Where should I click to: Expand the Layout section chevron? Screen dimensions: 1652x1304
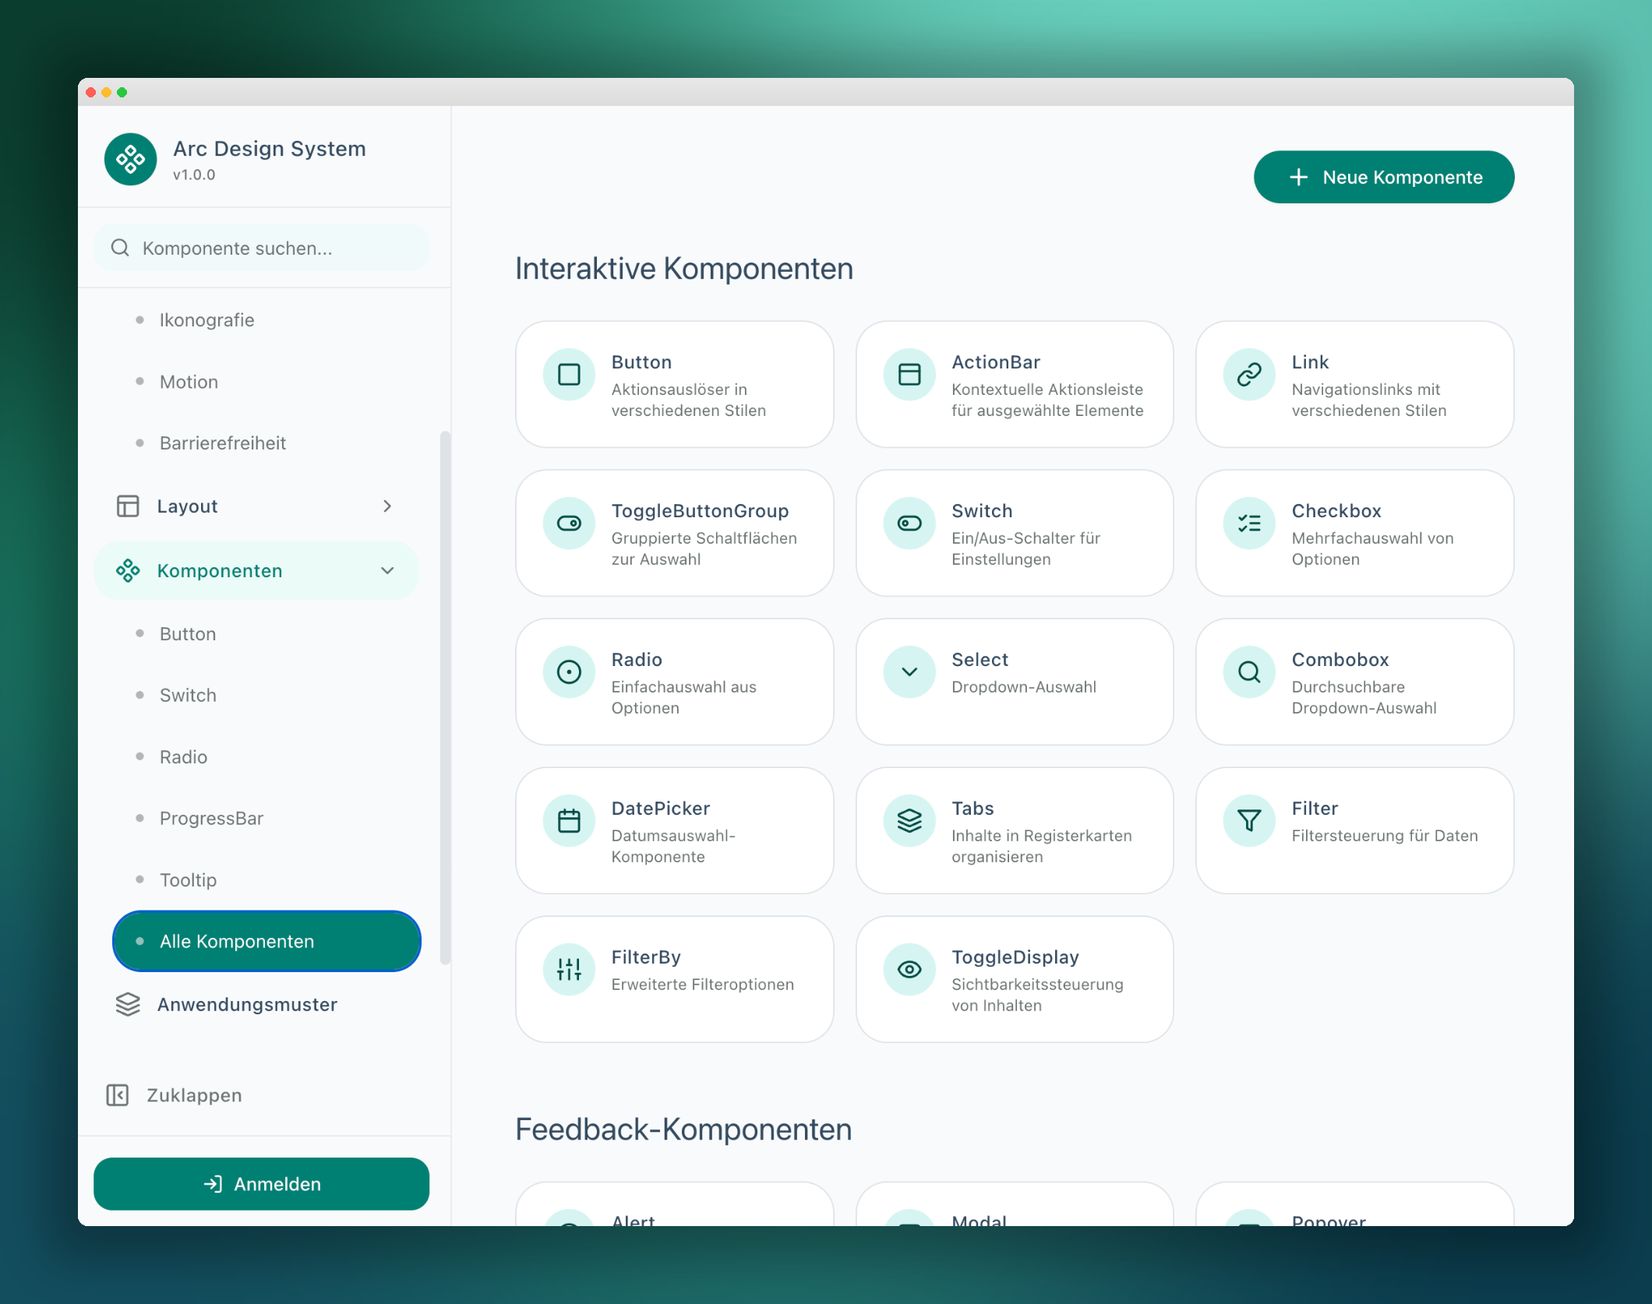point(387,506)
